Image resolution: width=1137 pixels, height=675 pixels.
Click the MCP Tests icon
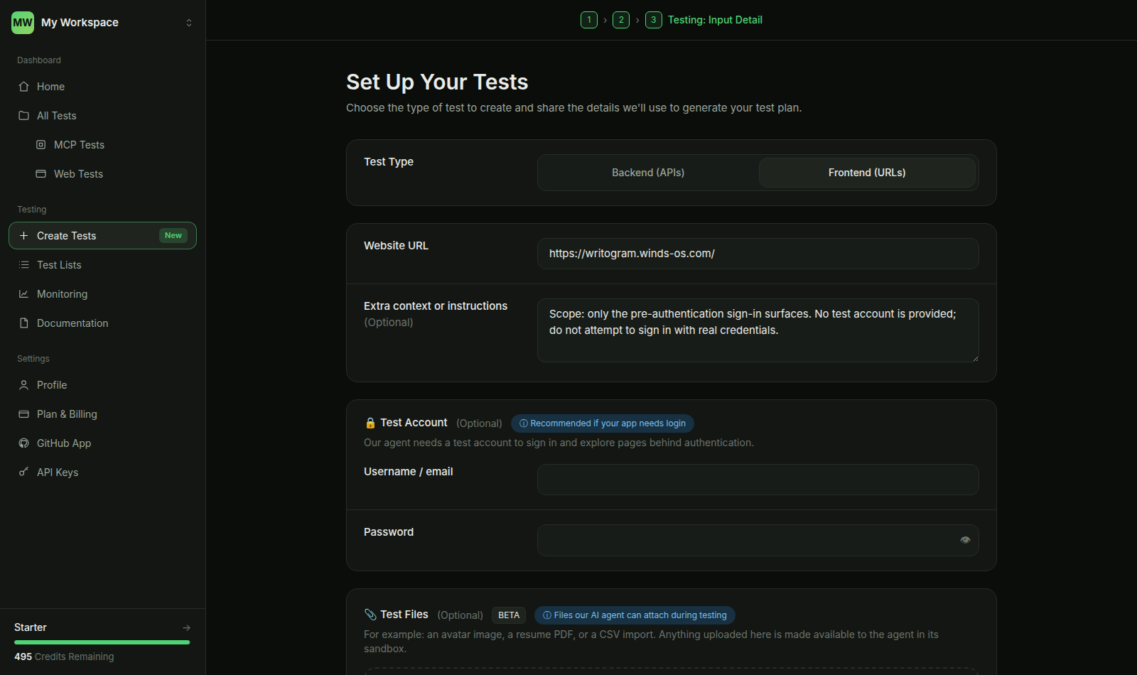(41, 145)
